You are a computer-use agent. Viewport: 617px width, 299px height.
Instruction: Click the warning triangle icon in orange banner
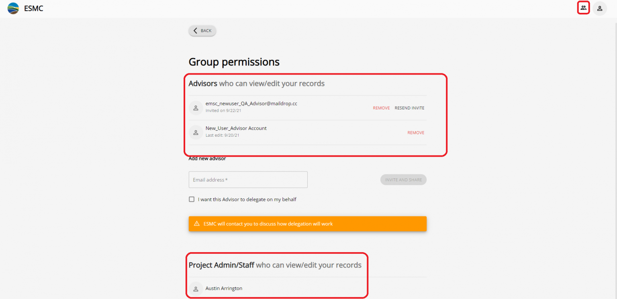coord(197,224)
